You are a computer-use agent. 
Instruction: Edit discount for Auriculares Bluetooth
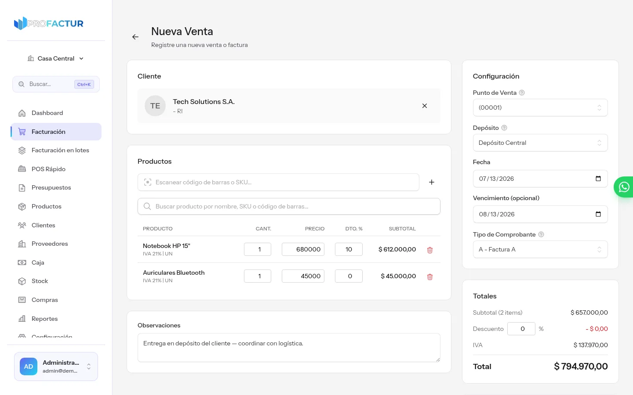point(349,276)
